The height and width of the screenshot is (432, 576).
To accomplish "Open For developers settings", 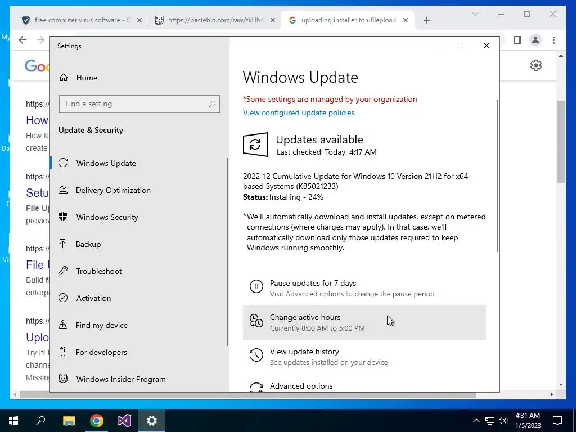I will [101, 352].
